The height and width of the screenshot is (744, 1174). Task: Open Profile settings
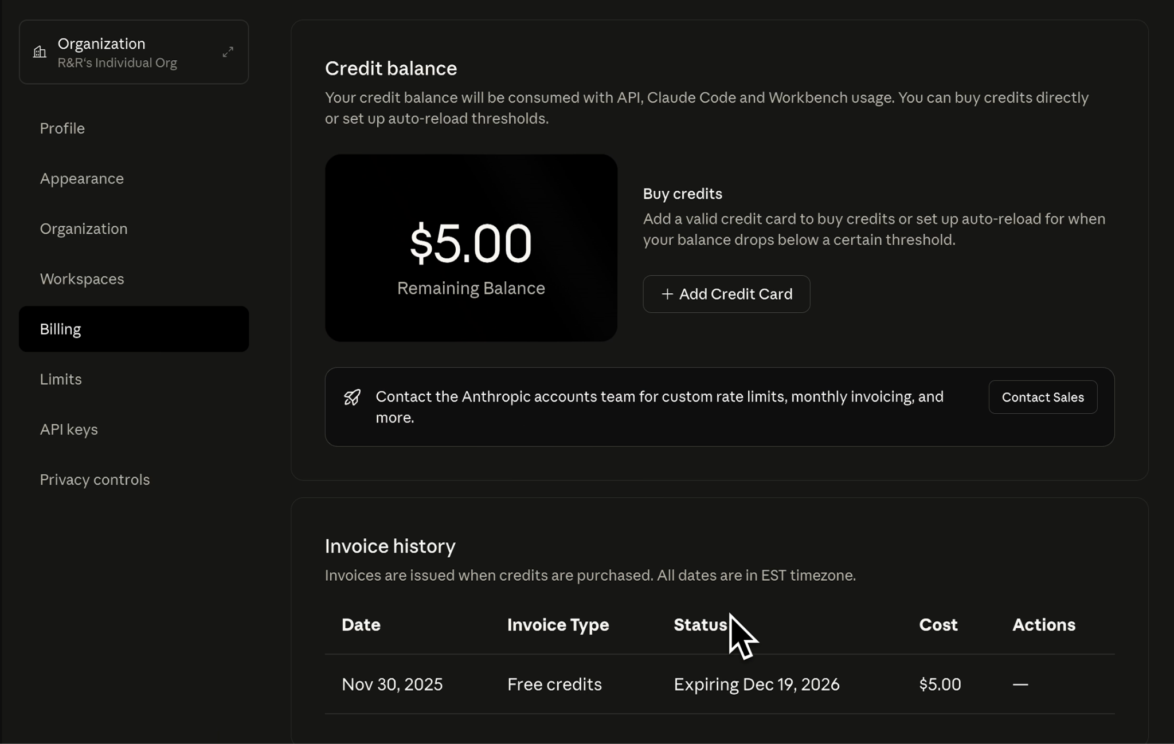click(x=62, y=128)
